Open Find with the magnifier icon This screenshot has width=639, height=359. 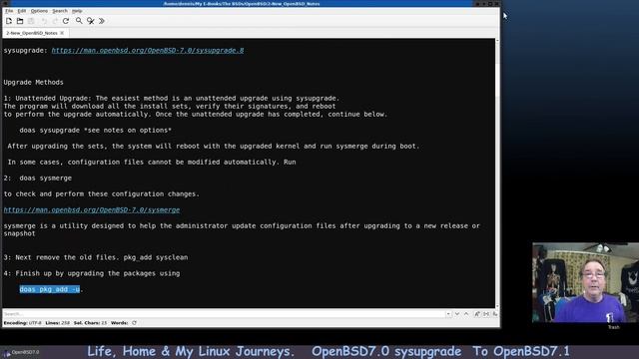tap(79, 21)
